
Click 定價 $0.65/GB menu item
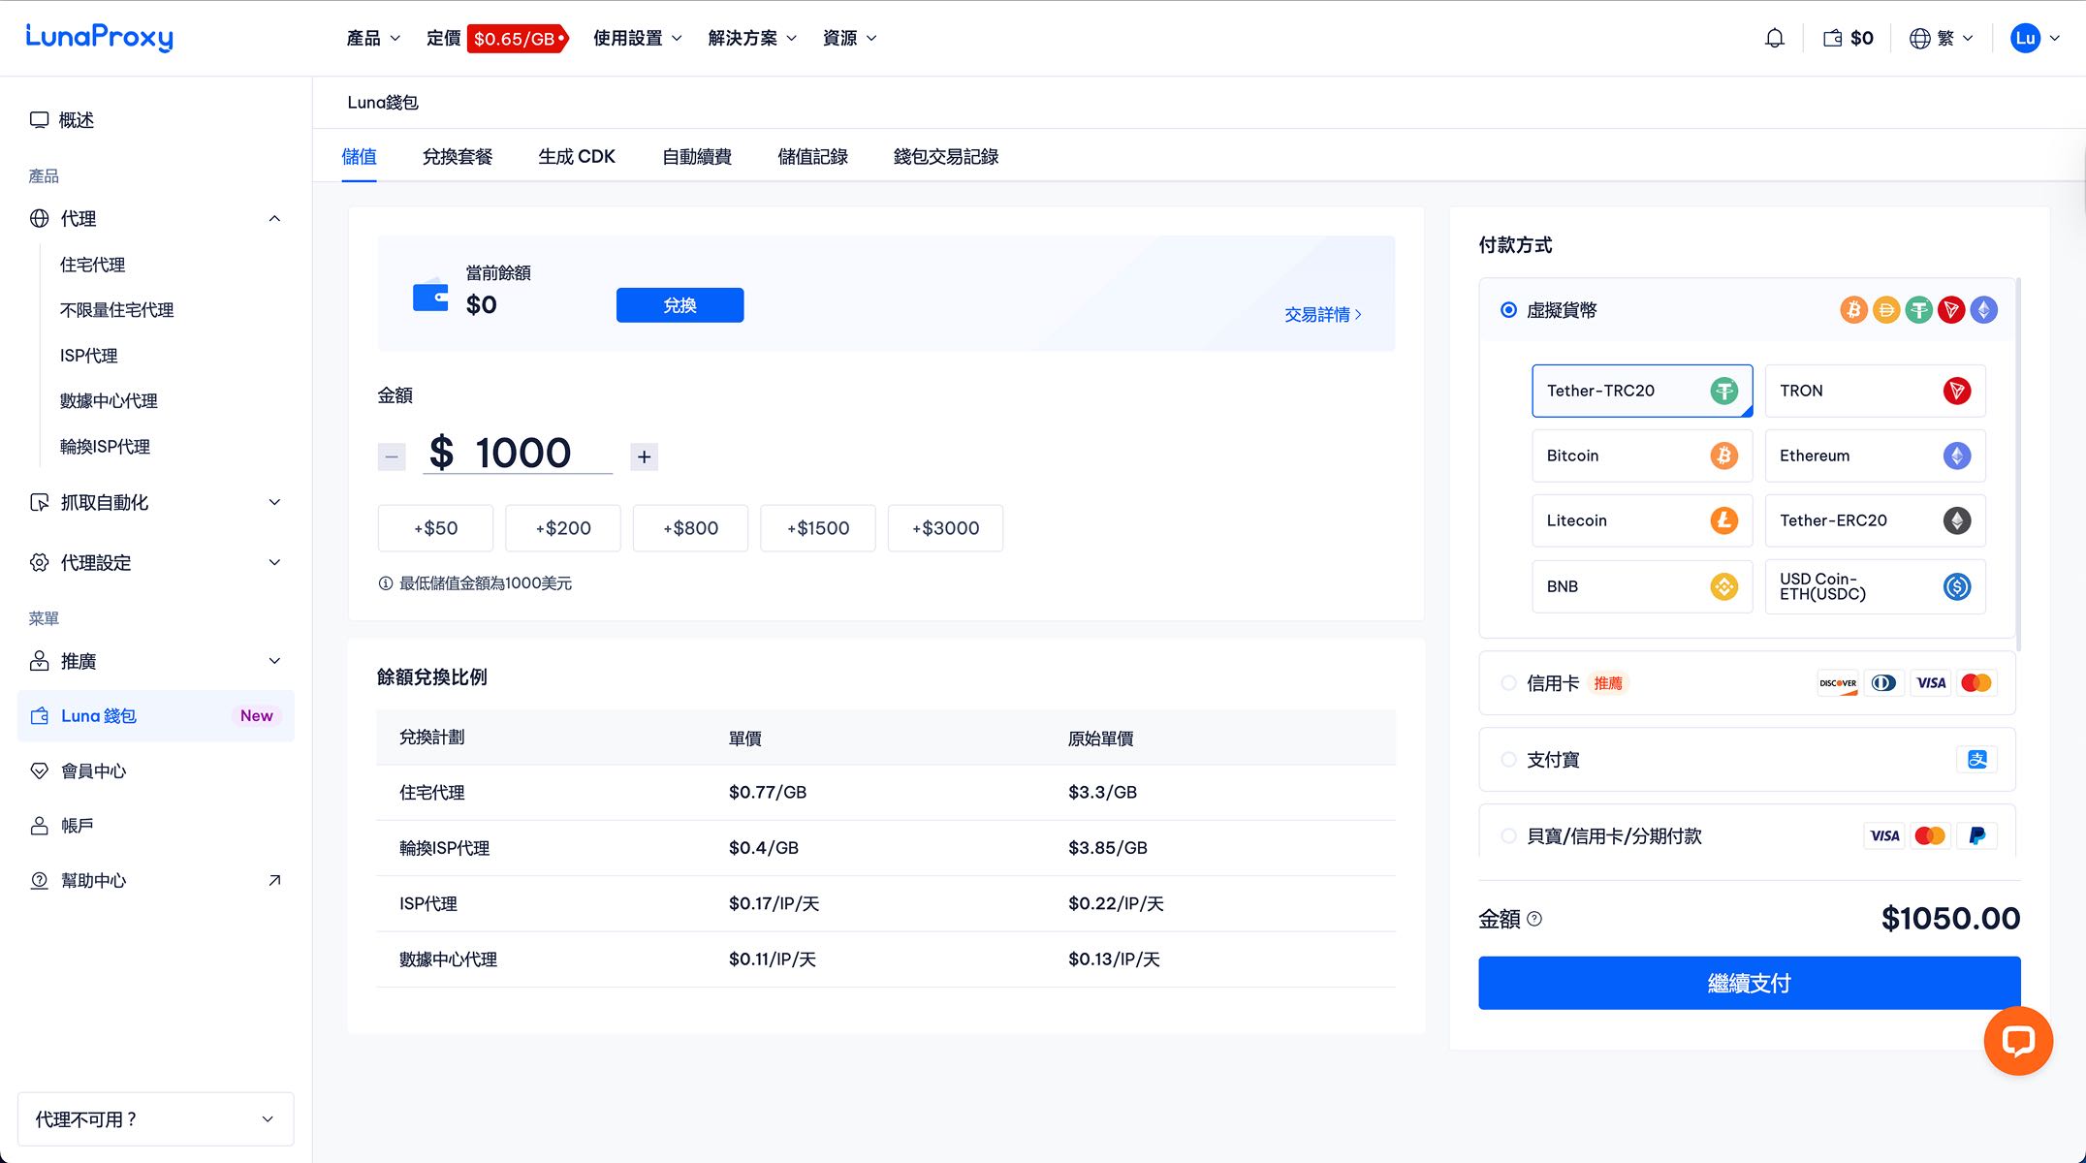pyautogui.click(x=496, y=38)
